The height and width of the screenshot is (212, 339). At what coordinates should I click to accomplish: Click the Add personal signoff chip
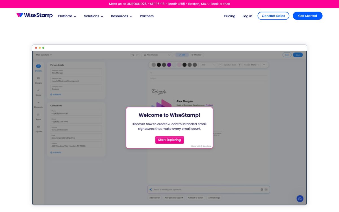click(174, 198)
